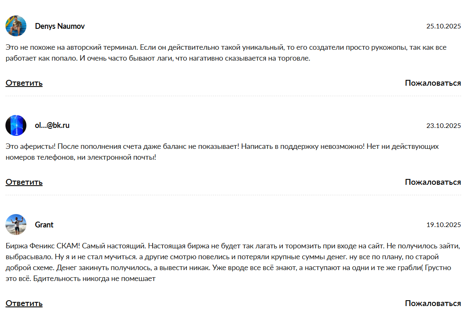Image resolution: width=465 pixels, height=314 pixels.
Task: Click the date 23.10.2025
Action: [x=444, y=125]
